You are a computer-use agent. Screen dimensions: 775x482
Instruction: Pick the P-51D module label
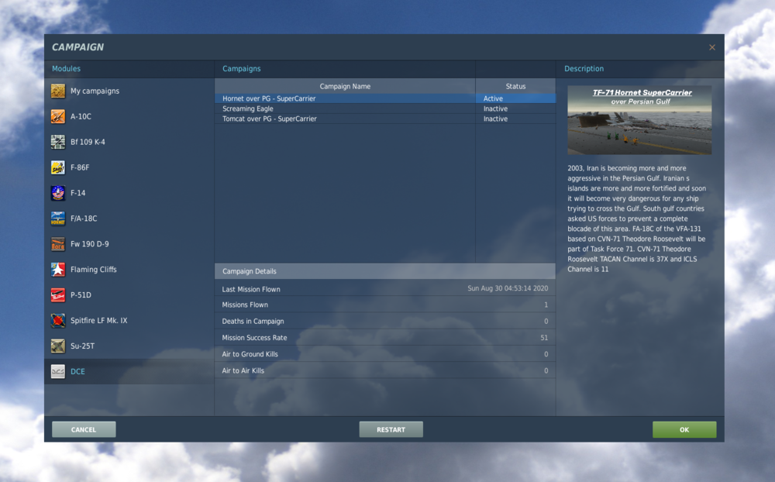coord(81,295)
